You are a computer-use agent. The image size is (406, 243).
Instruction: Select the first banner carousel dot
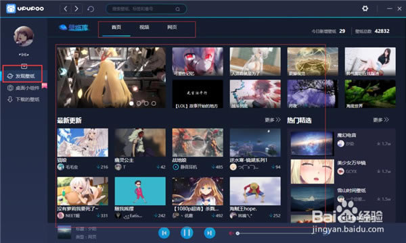pos(131,103)
